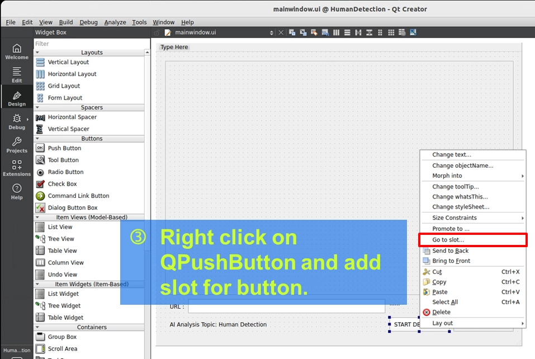Go to Projects mode in sidebar
Image resolution: width=535 pixels, height=359 pixels.
[x=17, y=145]
